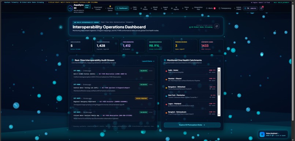This screenshot has width=295, height=141.
Task: Open the Alerts nav item
Action: [210, 8]
